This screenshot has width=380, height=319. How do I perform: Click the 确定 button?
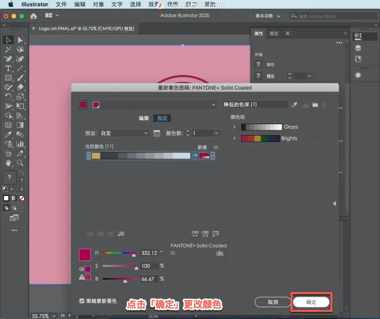pos(311,302)
